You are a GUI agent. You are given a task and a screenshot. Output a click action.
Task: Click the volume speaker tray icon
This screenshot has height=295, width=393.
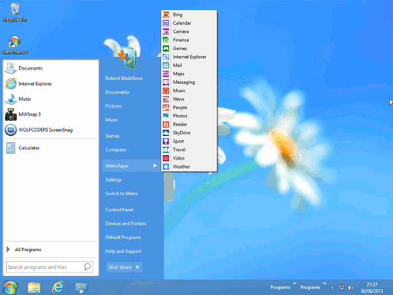[351, 288]
